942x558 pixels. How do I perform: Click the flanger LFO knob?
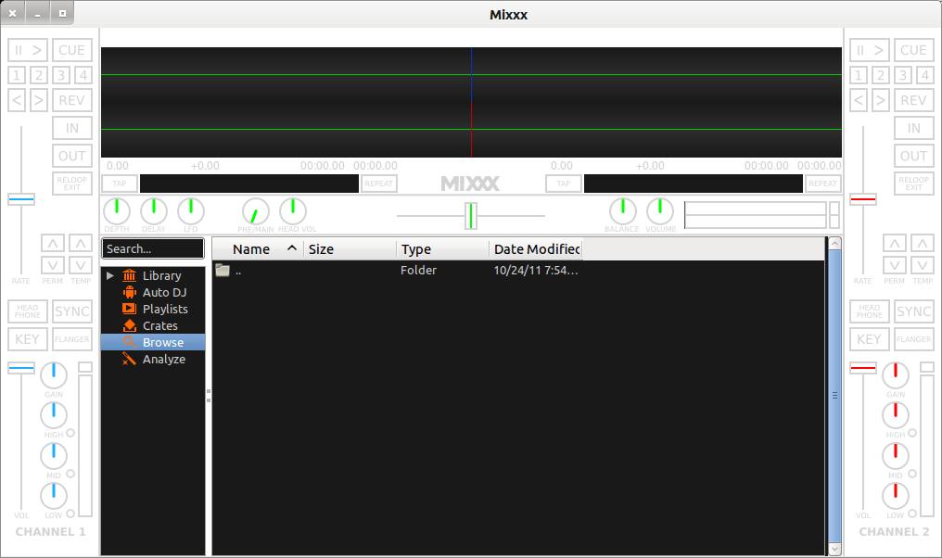point(191,210)
